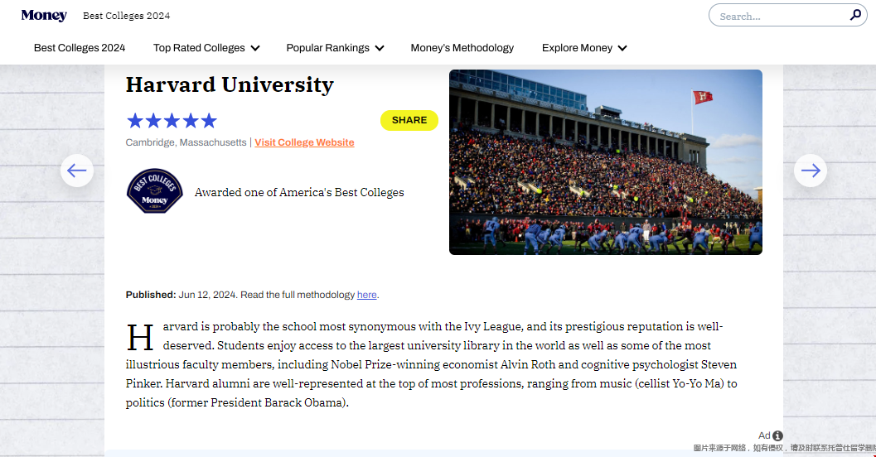Click the search magnifier icon
The width and height of the screenshot is (876, 457).
854,15
